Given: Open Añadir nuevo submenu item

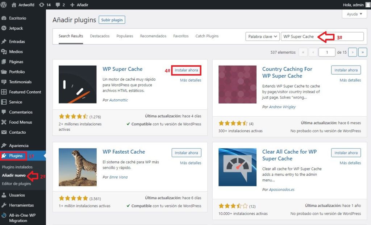Looking at the screenshot, I should click(x=13, y=175).
